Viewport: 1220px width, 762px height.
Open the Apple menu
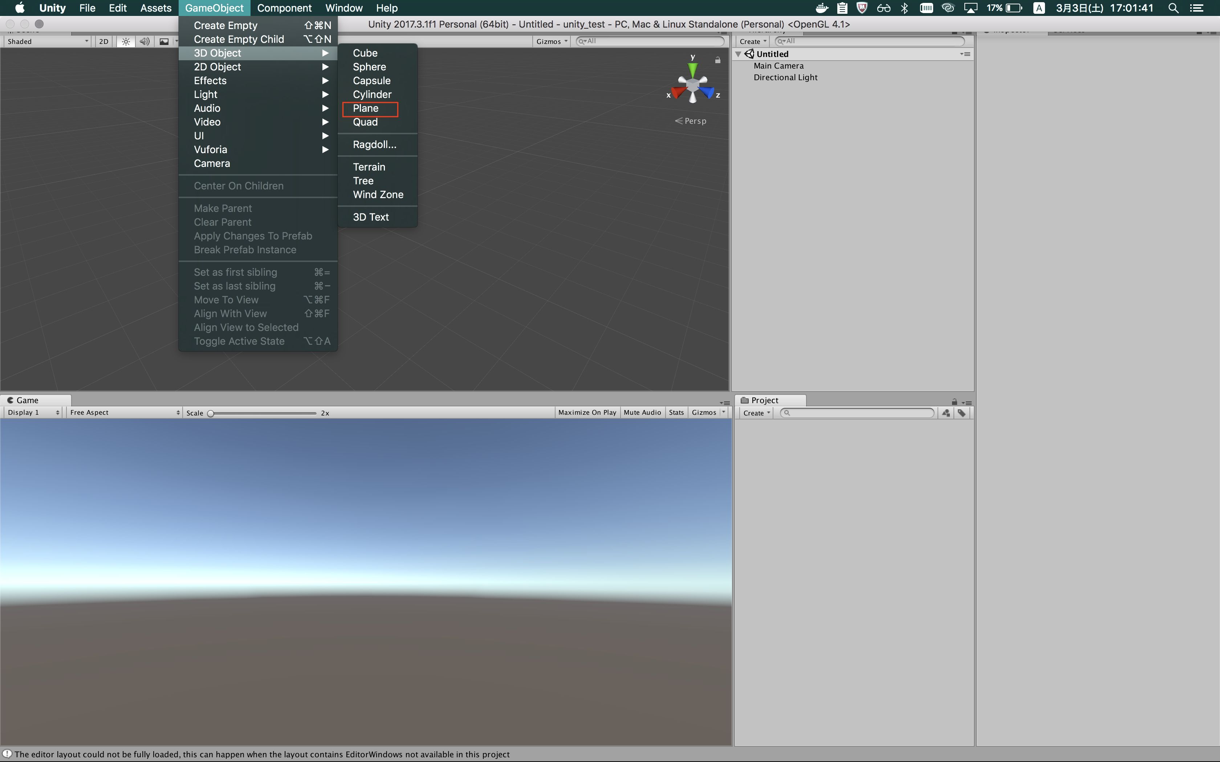20,8
